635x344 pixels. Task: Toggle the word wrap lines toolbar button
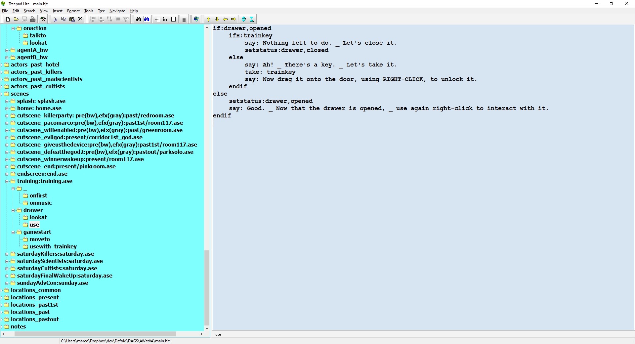click(x=184, y=19)
